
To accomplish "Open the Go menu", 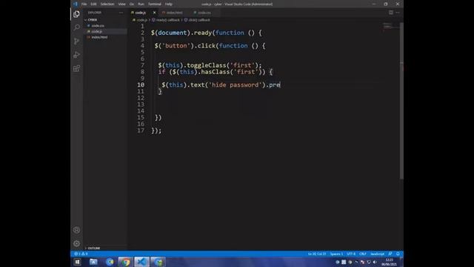I will (132, 4).
